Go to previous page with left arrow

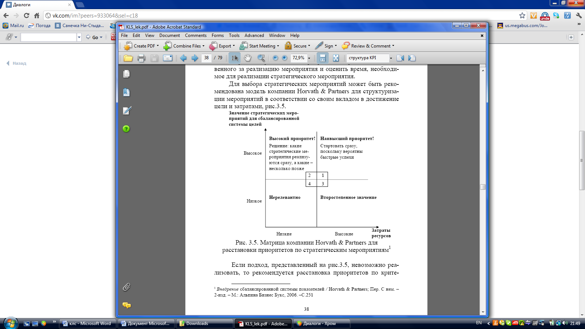[183, 58]
